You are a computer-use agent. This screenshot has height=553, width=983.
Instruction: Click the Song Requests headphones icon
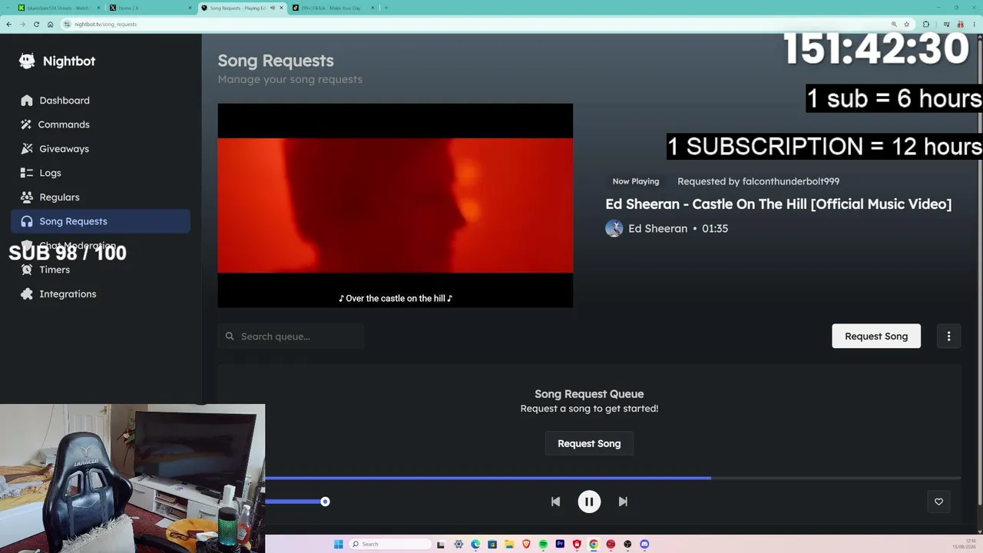click(x=27, y=221)
